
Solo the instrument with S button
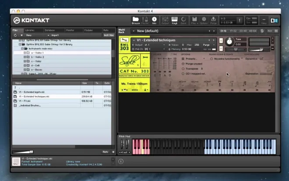pos(221,41)
